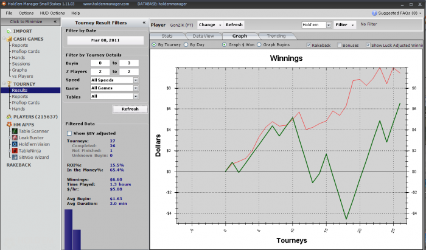This screenshot has height=250, width=426.
Task: Switch to the Data View tab
Action: [203, 36]
